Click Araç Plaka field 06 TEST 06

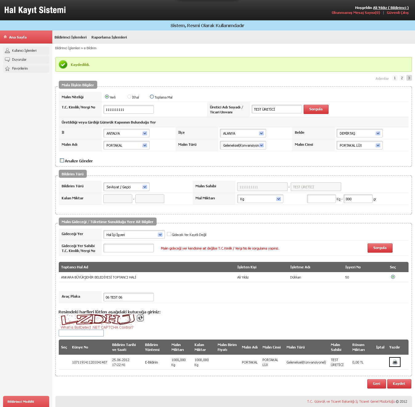point(129,297)
